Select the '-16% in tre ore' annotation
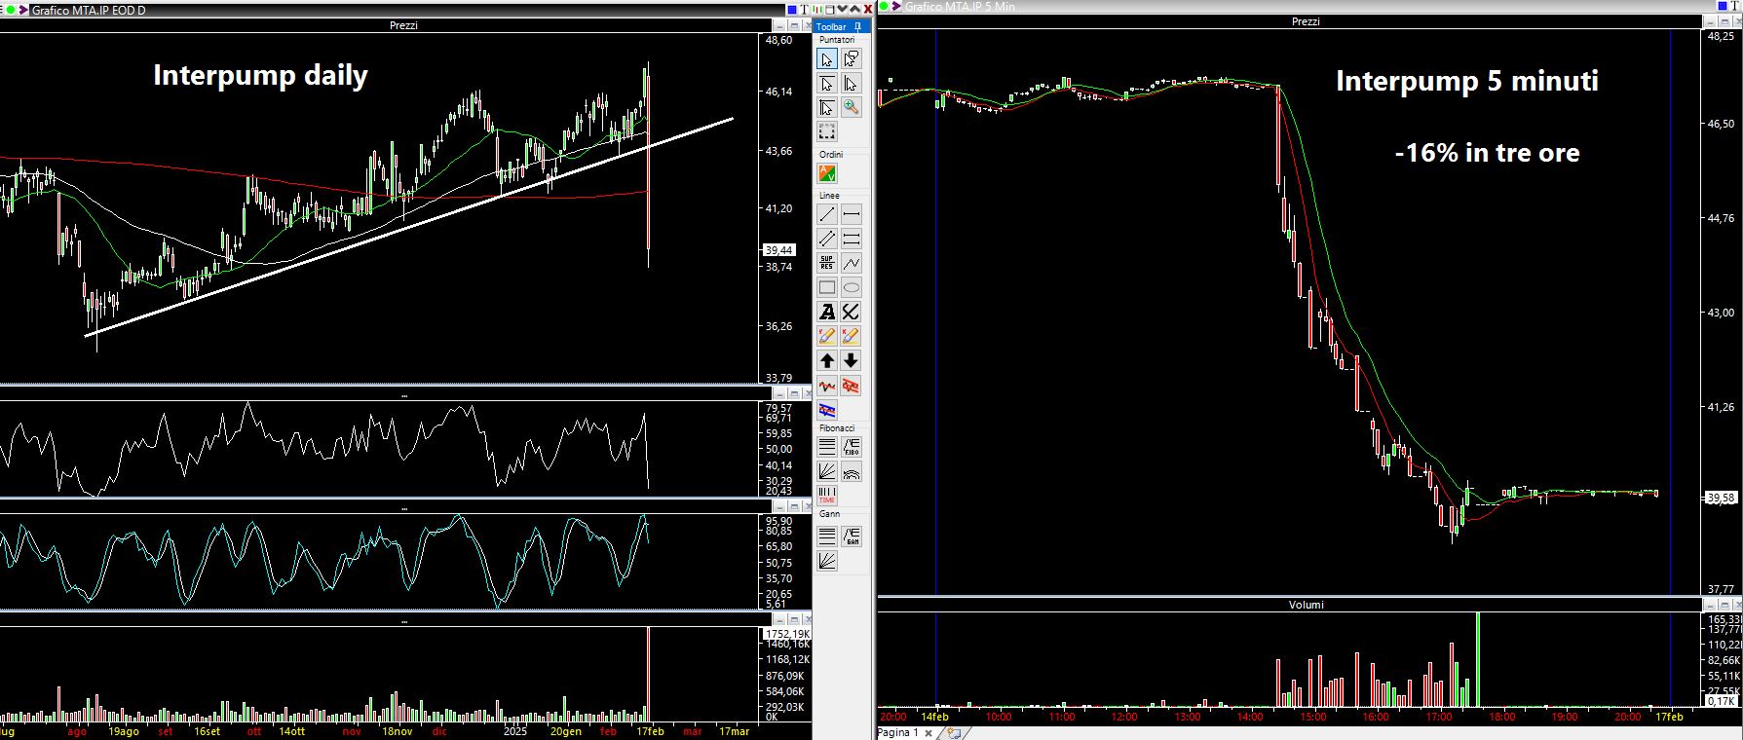Image resolution: width=1743 pixels, height=740 pixels. (x=1488, y=153)
